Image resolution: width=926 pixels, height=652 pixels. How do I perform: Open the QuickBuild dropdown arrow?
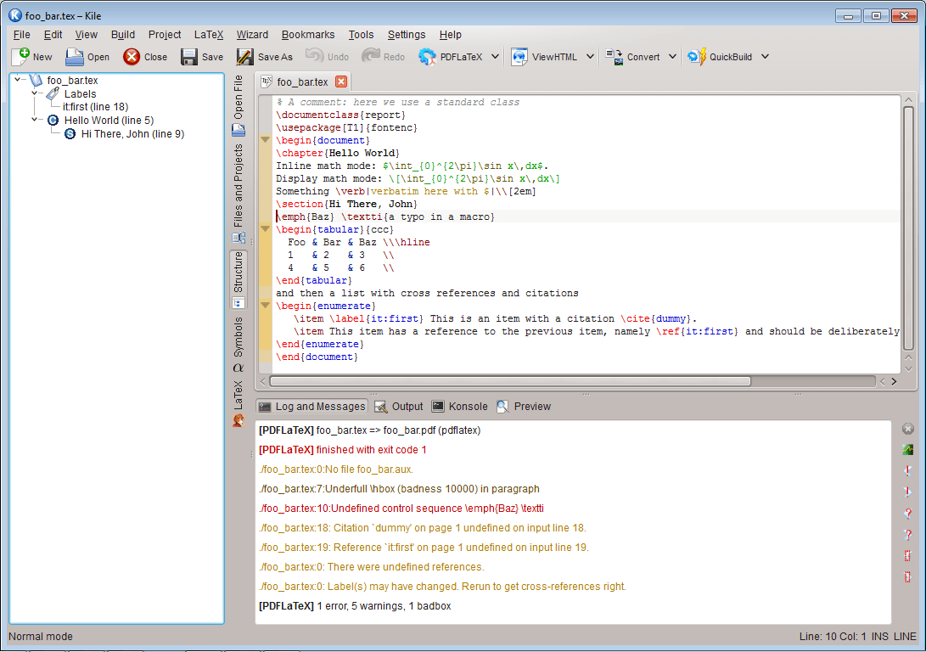point(765,57)
